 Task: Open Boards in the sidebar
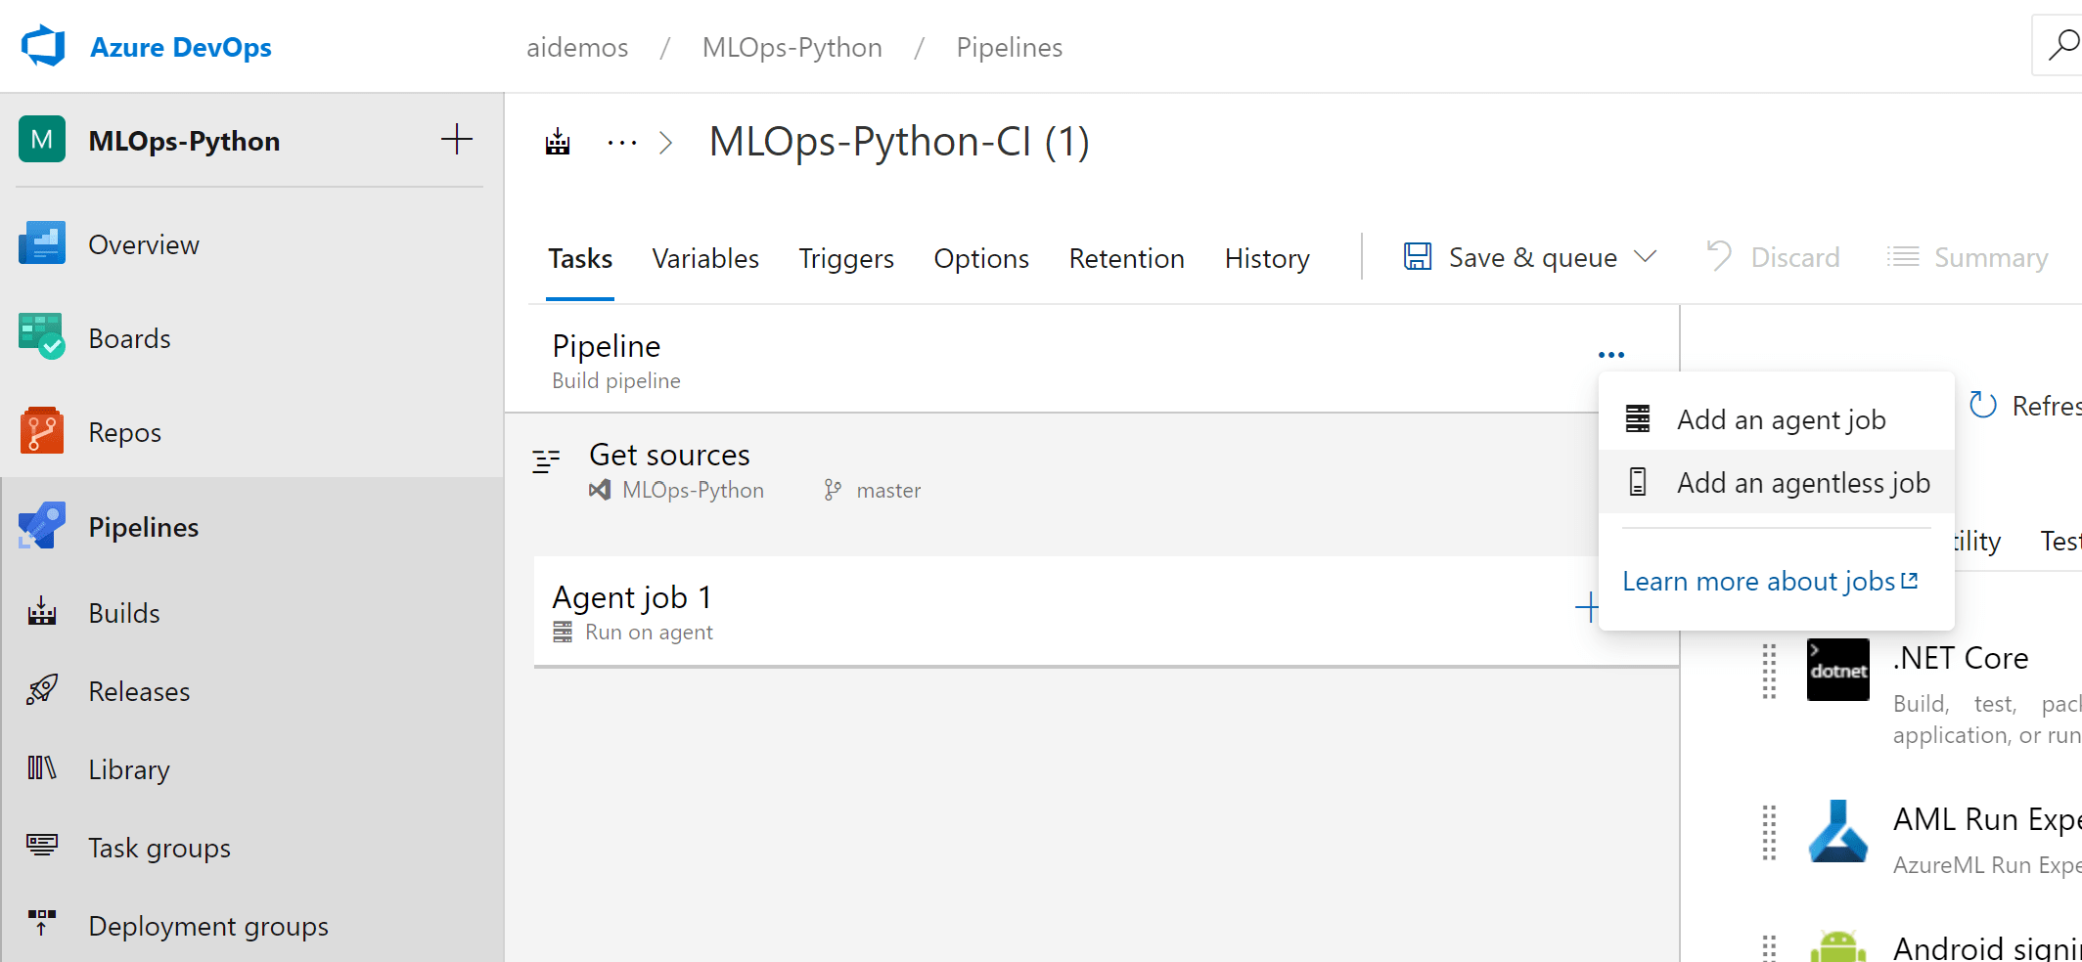pos(129,338)
